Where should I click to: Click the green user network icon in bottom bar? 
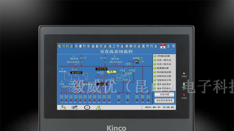click(99, 107)
